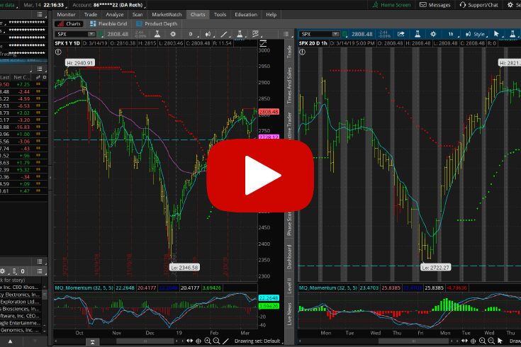The width and height of the screenshot is (521, 347).
Task: Click the info circle icon on left chart
Action: pos(58,52)
